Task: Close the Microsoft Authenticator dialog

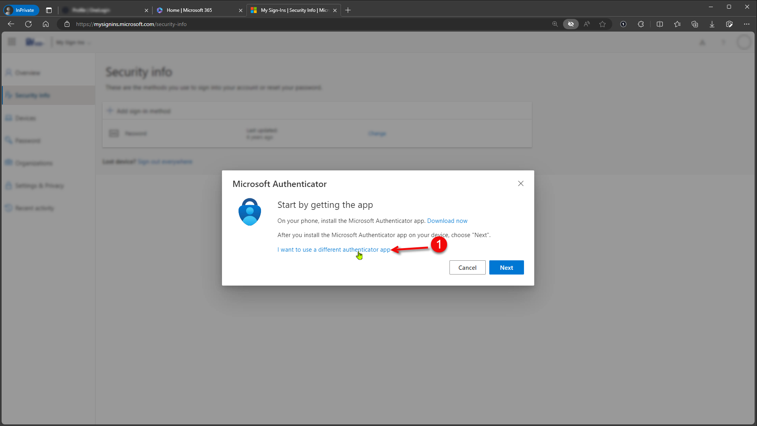Action: (520, 183)
